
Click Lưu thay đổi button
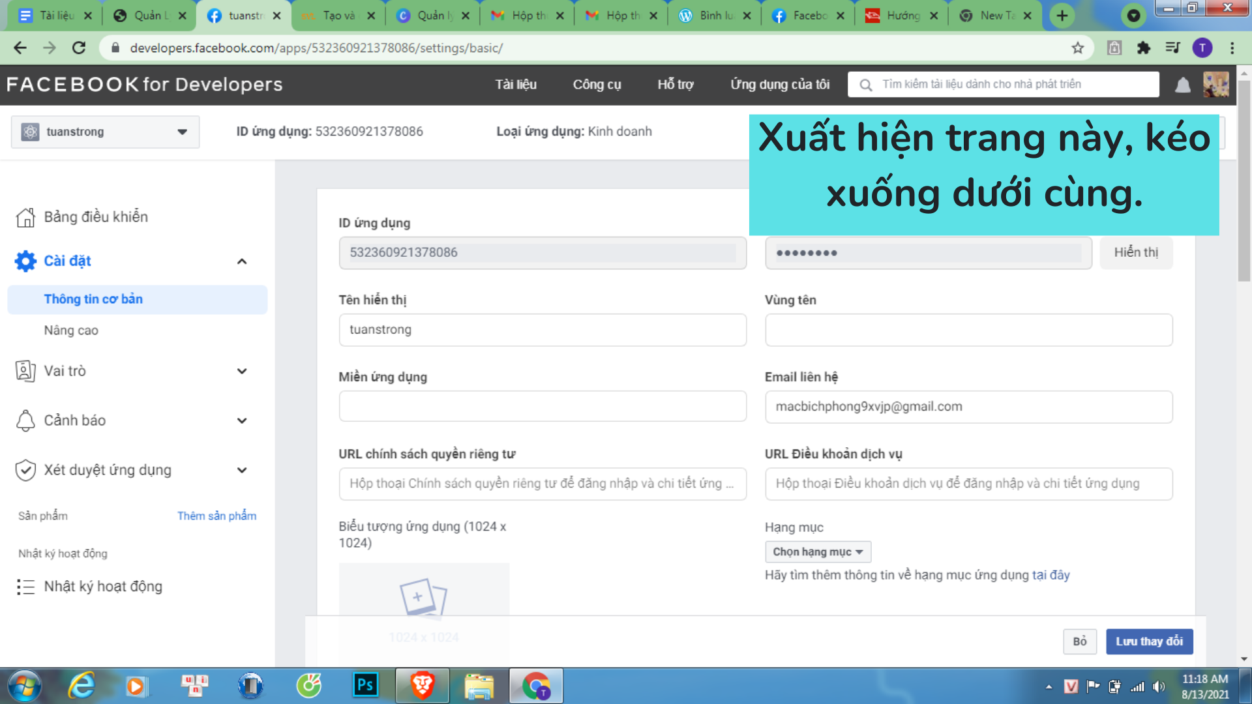(1149, 641)
